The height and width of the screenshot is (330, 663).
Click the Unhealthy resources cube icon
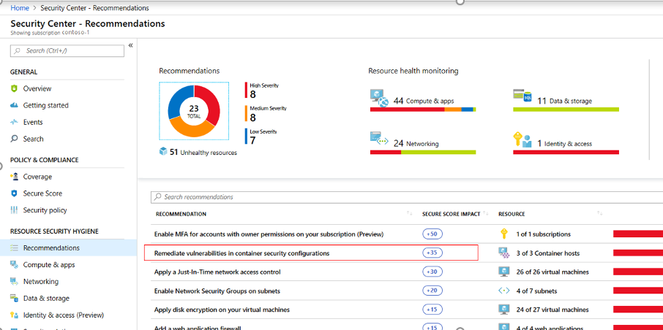click(x=163, y=152)
